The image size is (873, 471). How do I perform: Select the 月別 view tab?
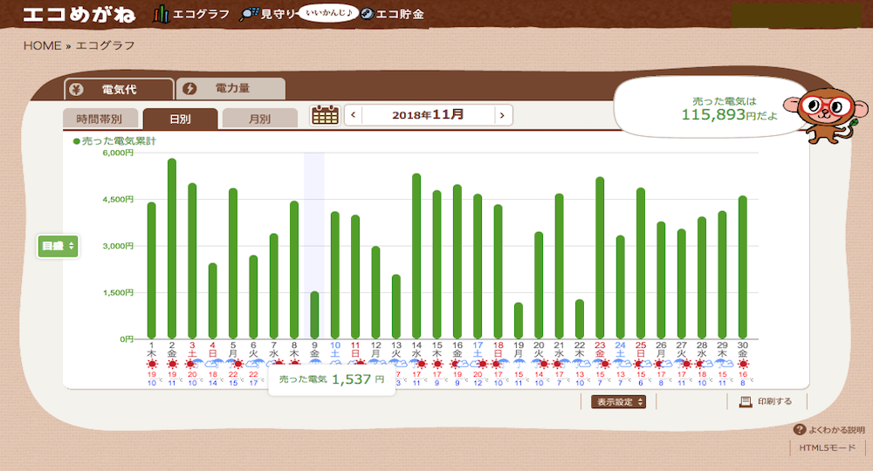click(259, 119)
